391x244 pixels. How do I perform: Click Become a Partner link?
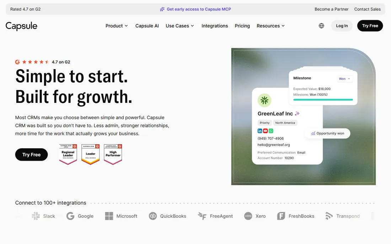(331, 9)
